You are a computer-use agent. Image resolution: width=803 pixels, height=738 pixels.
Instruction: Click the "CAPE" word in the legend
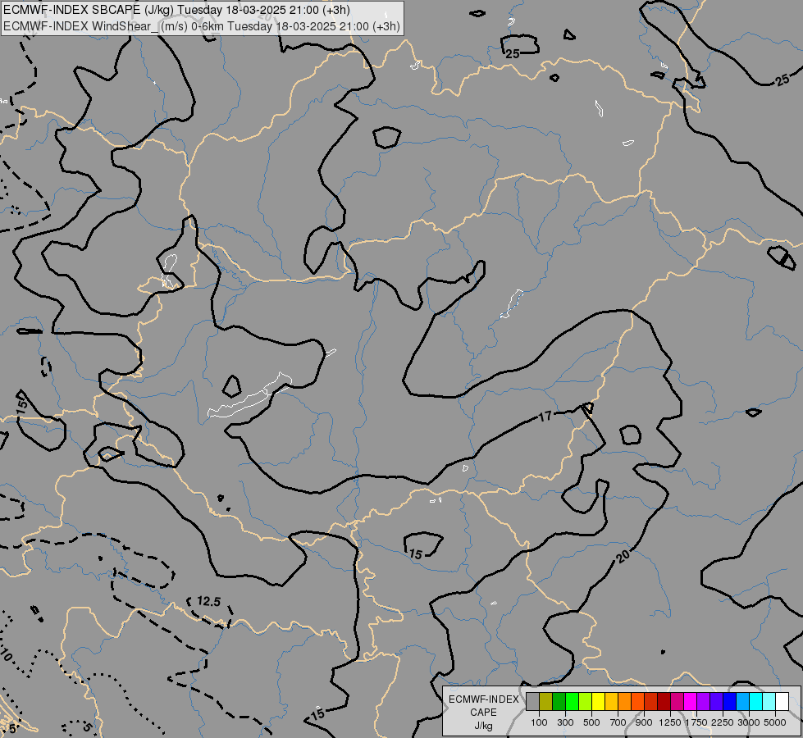pyautogui.click(x=483, y=713)
